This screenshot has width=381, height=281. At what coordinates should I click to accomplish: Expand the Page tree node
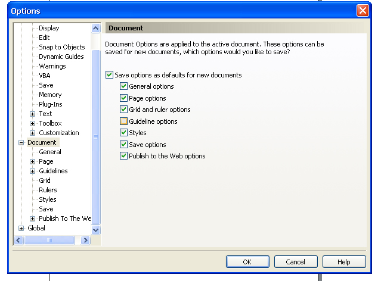click(32, 161)
